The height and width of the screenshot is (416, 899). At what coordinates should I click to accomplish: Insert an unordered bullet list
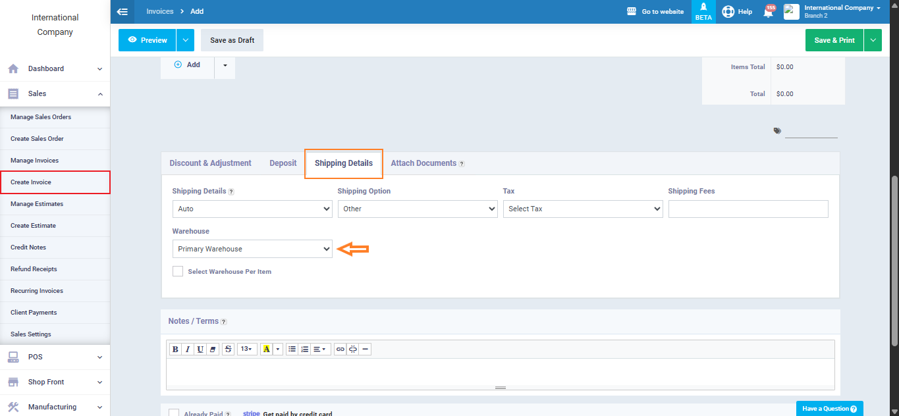292,350
